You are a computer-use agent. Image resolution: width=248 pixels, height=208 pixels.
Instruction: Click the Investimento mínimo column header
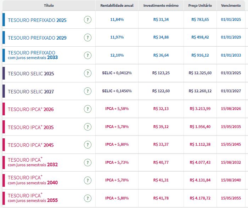point(161,6)
